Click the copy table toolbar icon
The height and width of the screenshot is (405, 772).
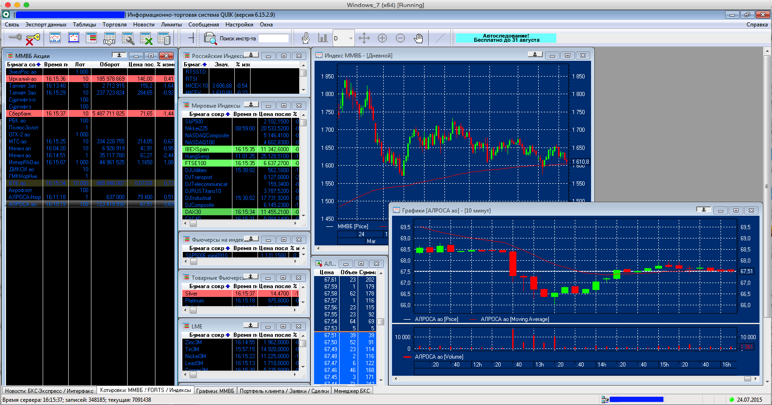pos(164,38)
